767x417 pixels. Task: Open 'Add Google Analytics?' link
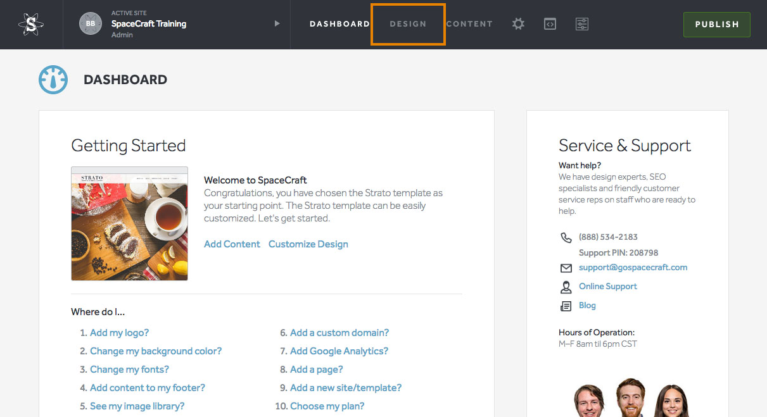pos(339,351)
